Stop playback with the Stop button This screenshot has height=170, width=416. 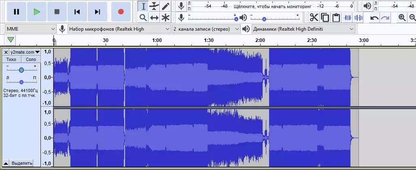tap(57, 12)
